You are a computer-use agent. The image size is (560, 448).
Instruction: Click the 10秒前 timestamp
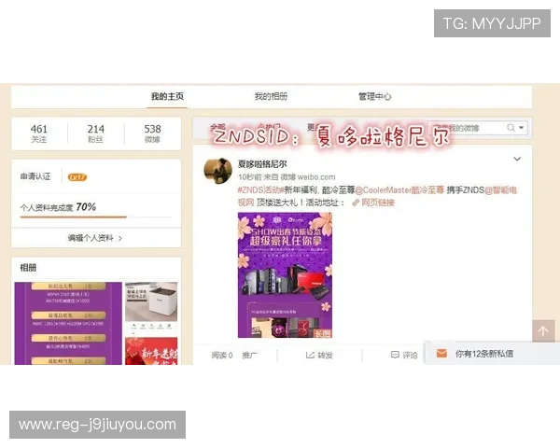249,177
